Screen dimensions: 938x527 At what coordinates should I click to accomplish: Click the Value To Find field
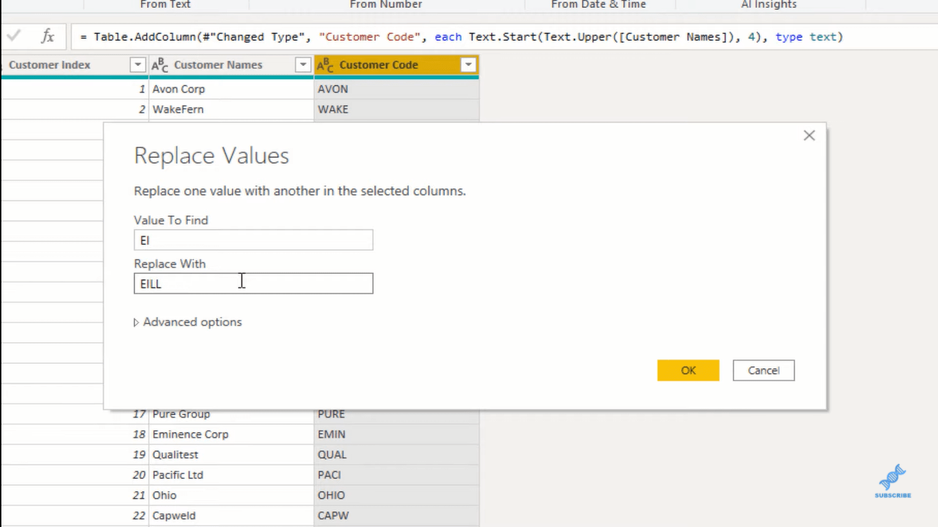(x=253, y=240)
